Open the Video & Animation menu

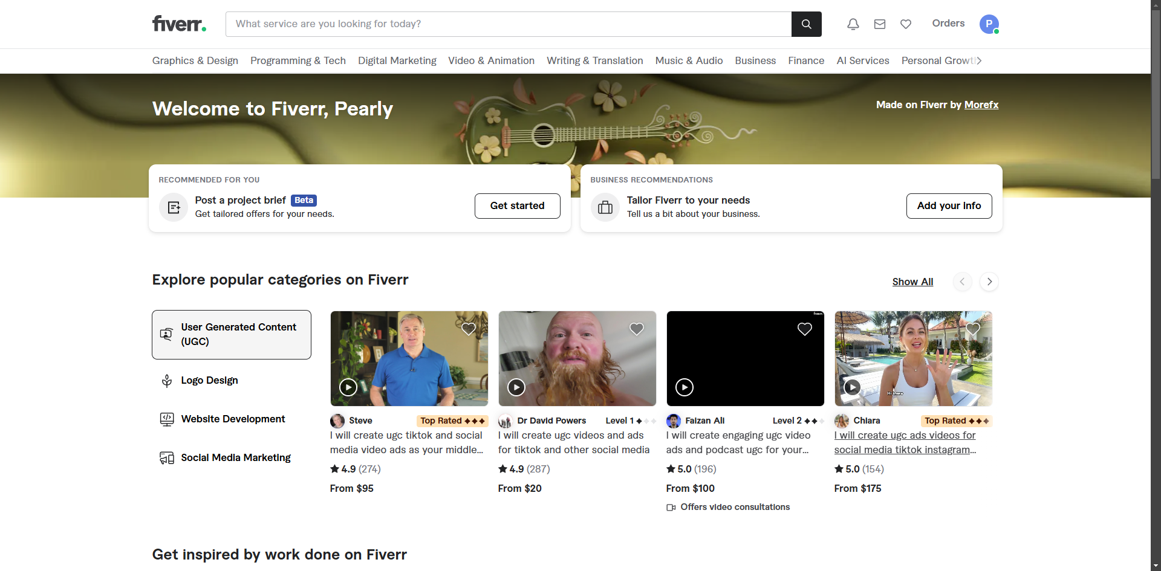(x=492, y=60)
